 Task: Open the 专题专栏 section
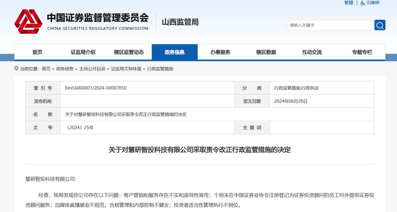point(362,52)
